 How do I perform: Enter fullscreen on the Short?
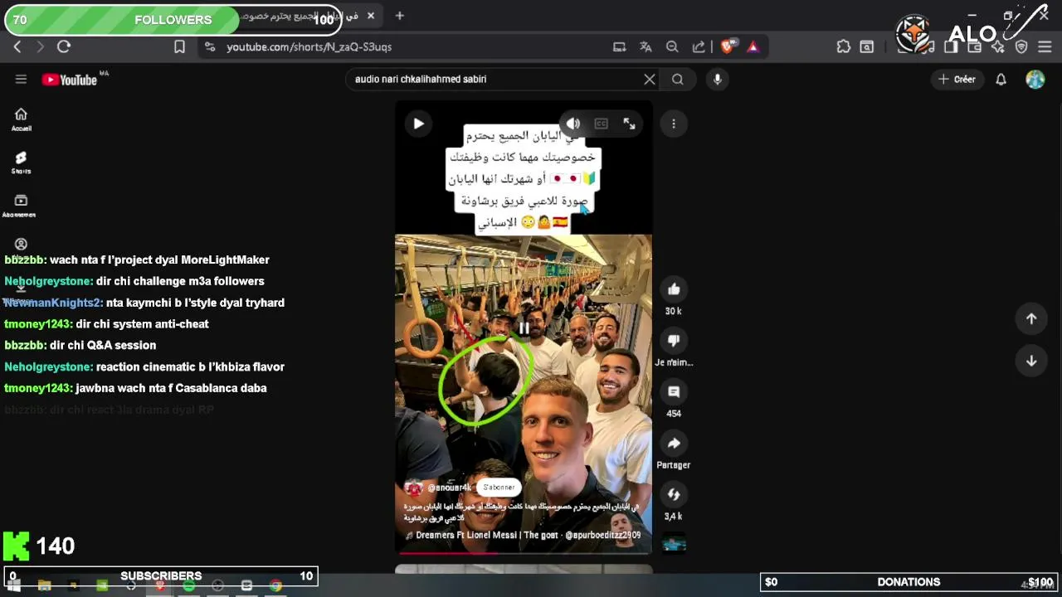click(x=629, y=124)
